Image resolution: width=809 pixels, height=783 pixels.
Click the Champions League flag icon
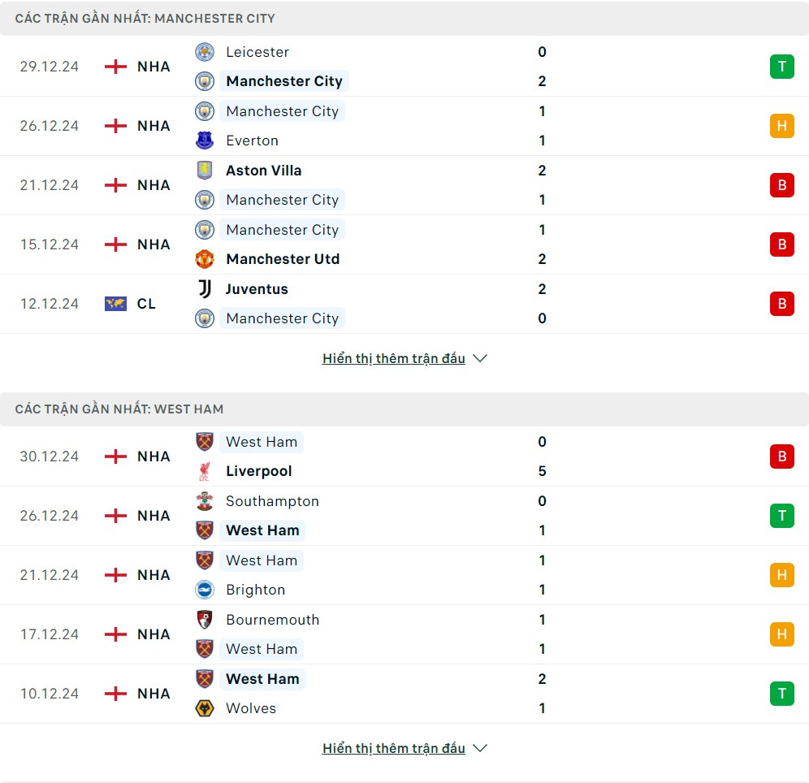pos(115,304)
